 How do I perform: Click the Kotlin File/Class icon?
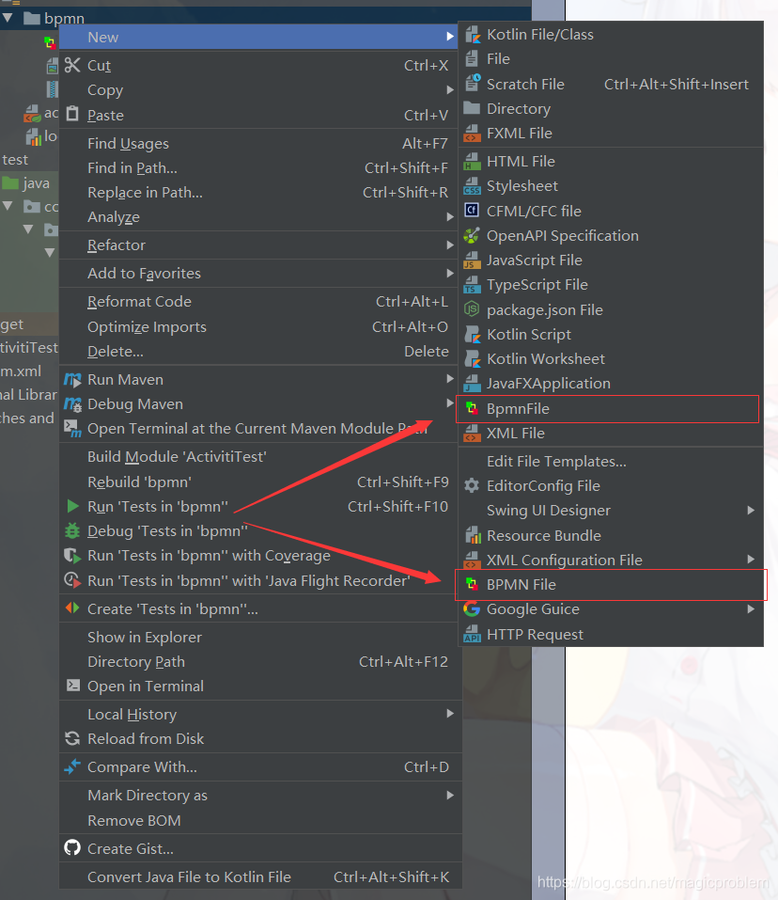pos(473,35)
